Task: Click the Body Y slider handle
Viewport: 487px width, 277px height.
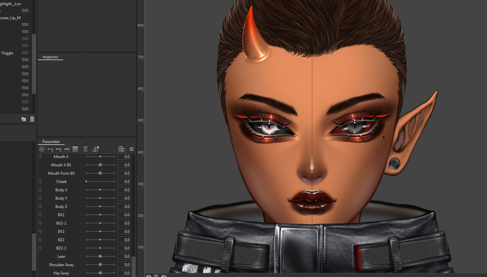Action: click(100, 198)
